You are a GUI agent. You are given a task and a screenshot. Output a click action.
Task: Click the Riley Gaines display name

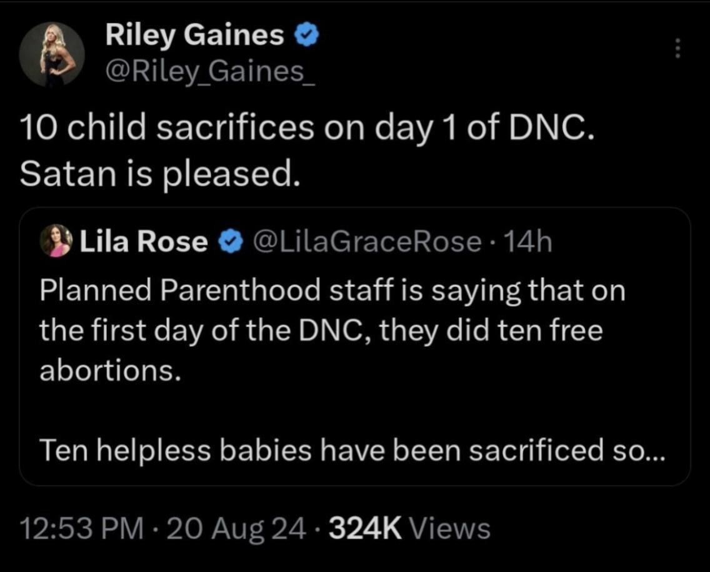pos(194,36)
